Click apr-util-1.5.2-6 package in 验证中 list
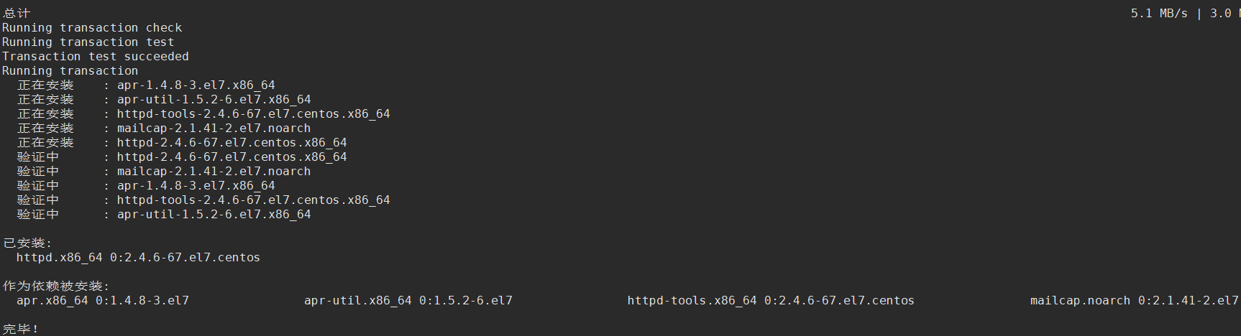Image resolution: width=1241 pixels, height=336 pixels. coord(214,214)
